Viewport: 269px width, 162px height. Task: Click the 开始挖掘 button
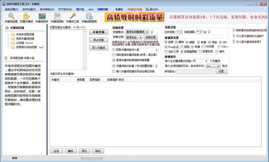tap(99, 32)
